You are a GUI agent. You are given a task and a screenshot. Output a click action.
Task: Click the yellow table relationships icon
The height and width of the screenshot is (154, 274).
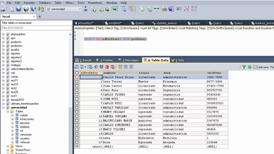(x=131, y=9)
